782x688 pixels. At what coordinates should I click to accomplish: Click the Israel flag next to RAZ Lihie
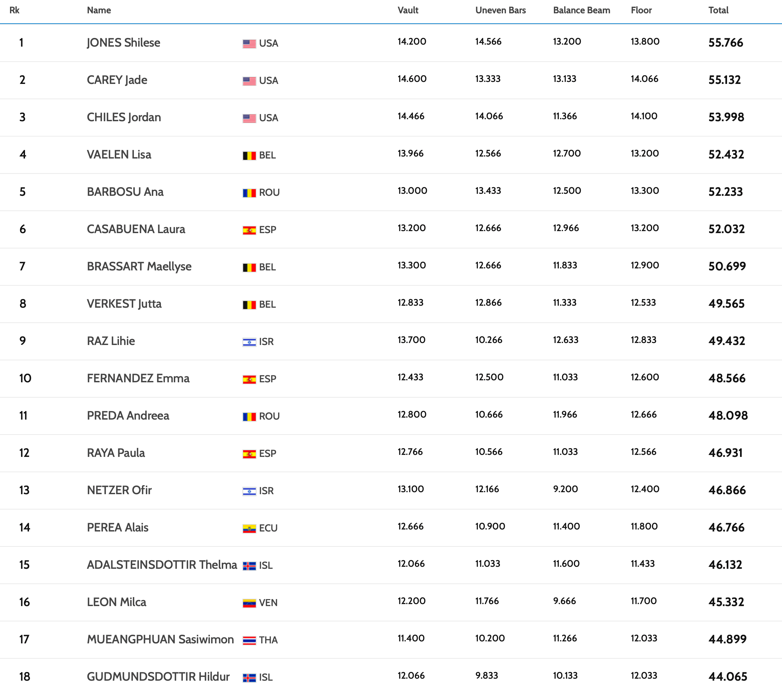click(249, 342)
